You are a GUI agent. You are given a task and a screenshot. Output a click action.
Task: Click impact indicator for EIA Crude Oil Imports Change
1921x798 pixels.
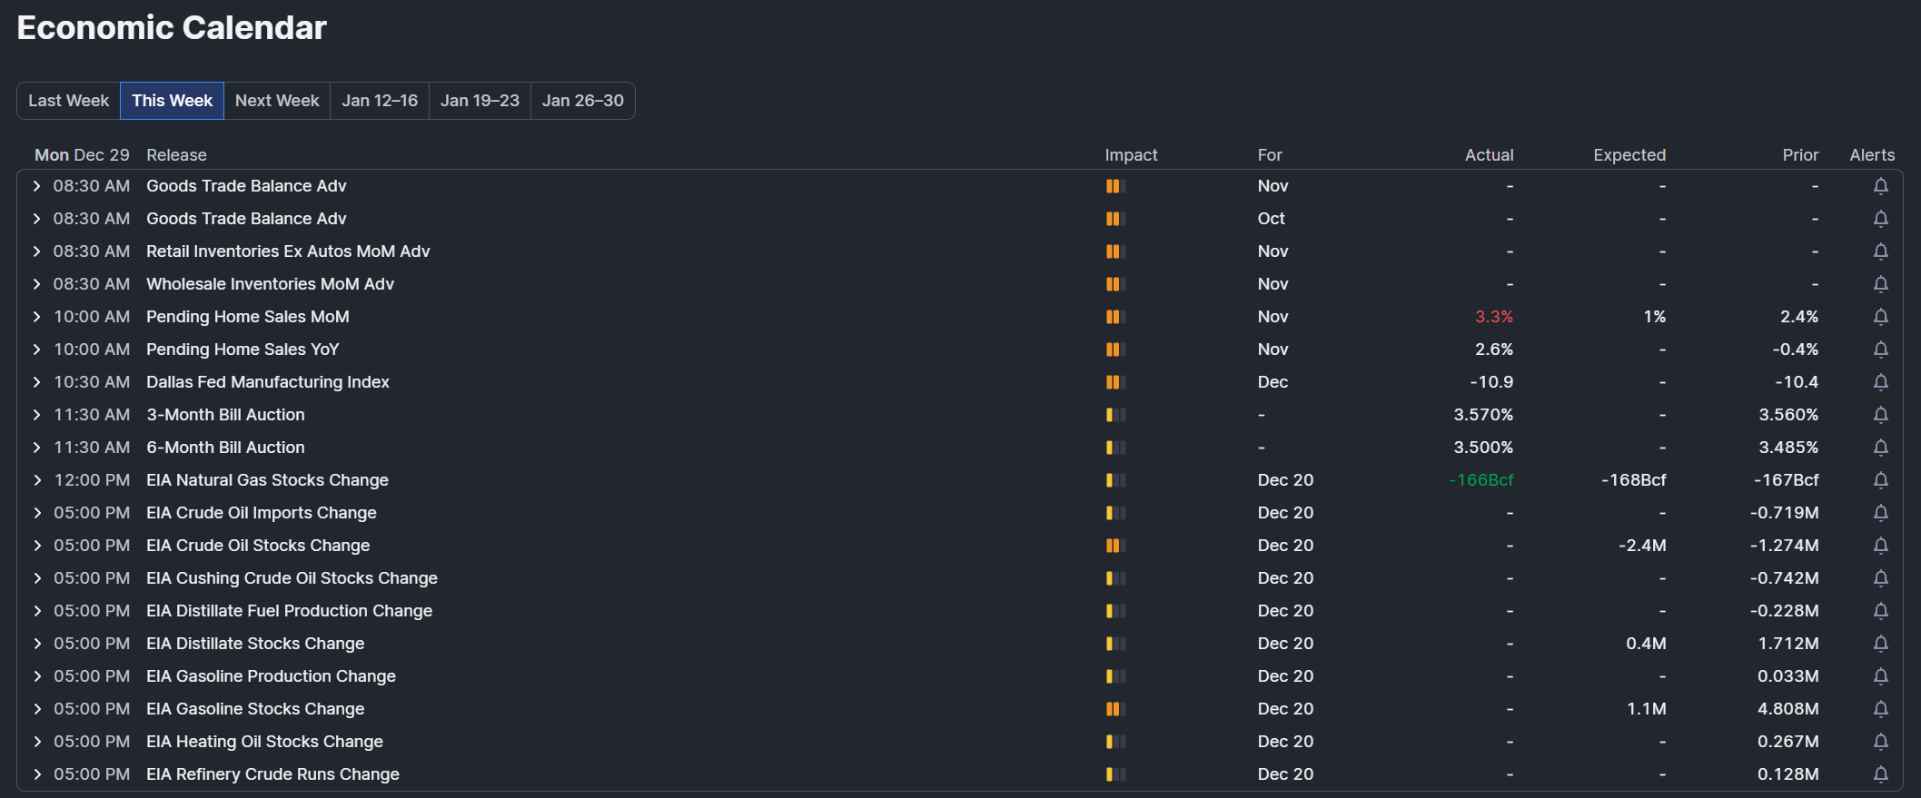pos(1115,513)
